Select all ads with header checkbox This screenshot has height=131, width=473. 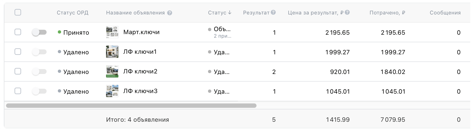click(18, 13)
